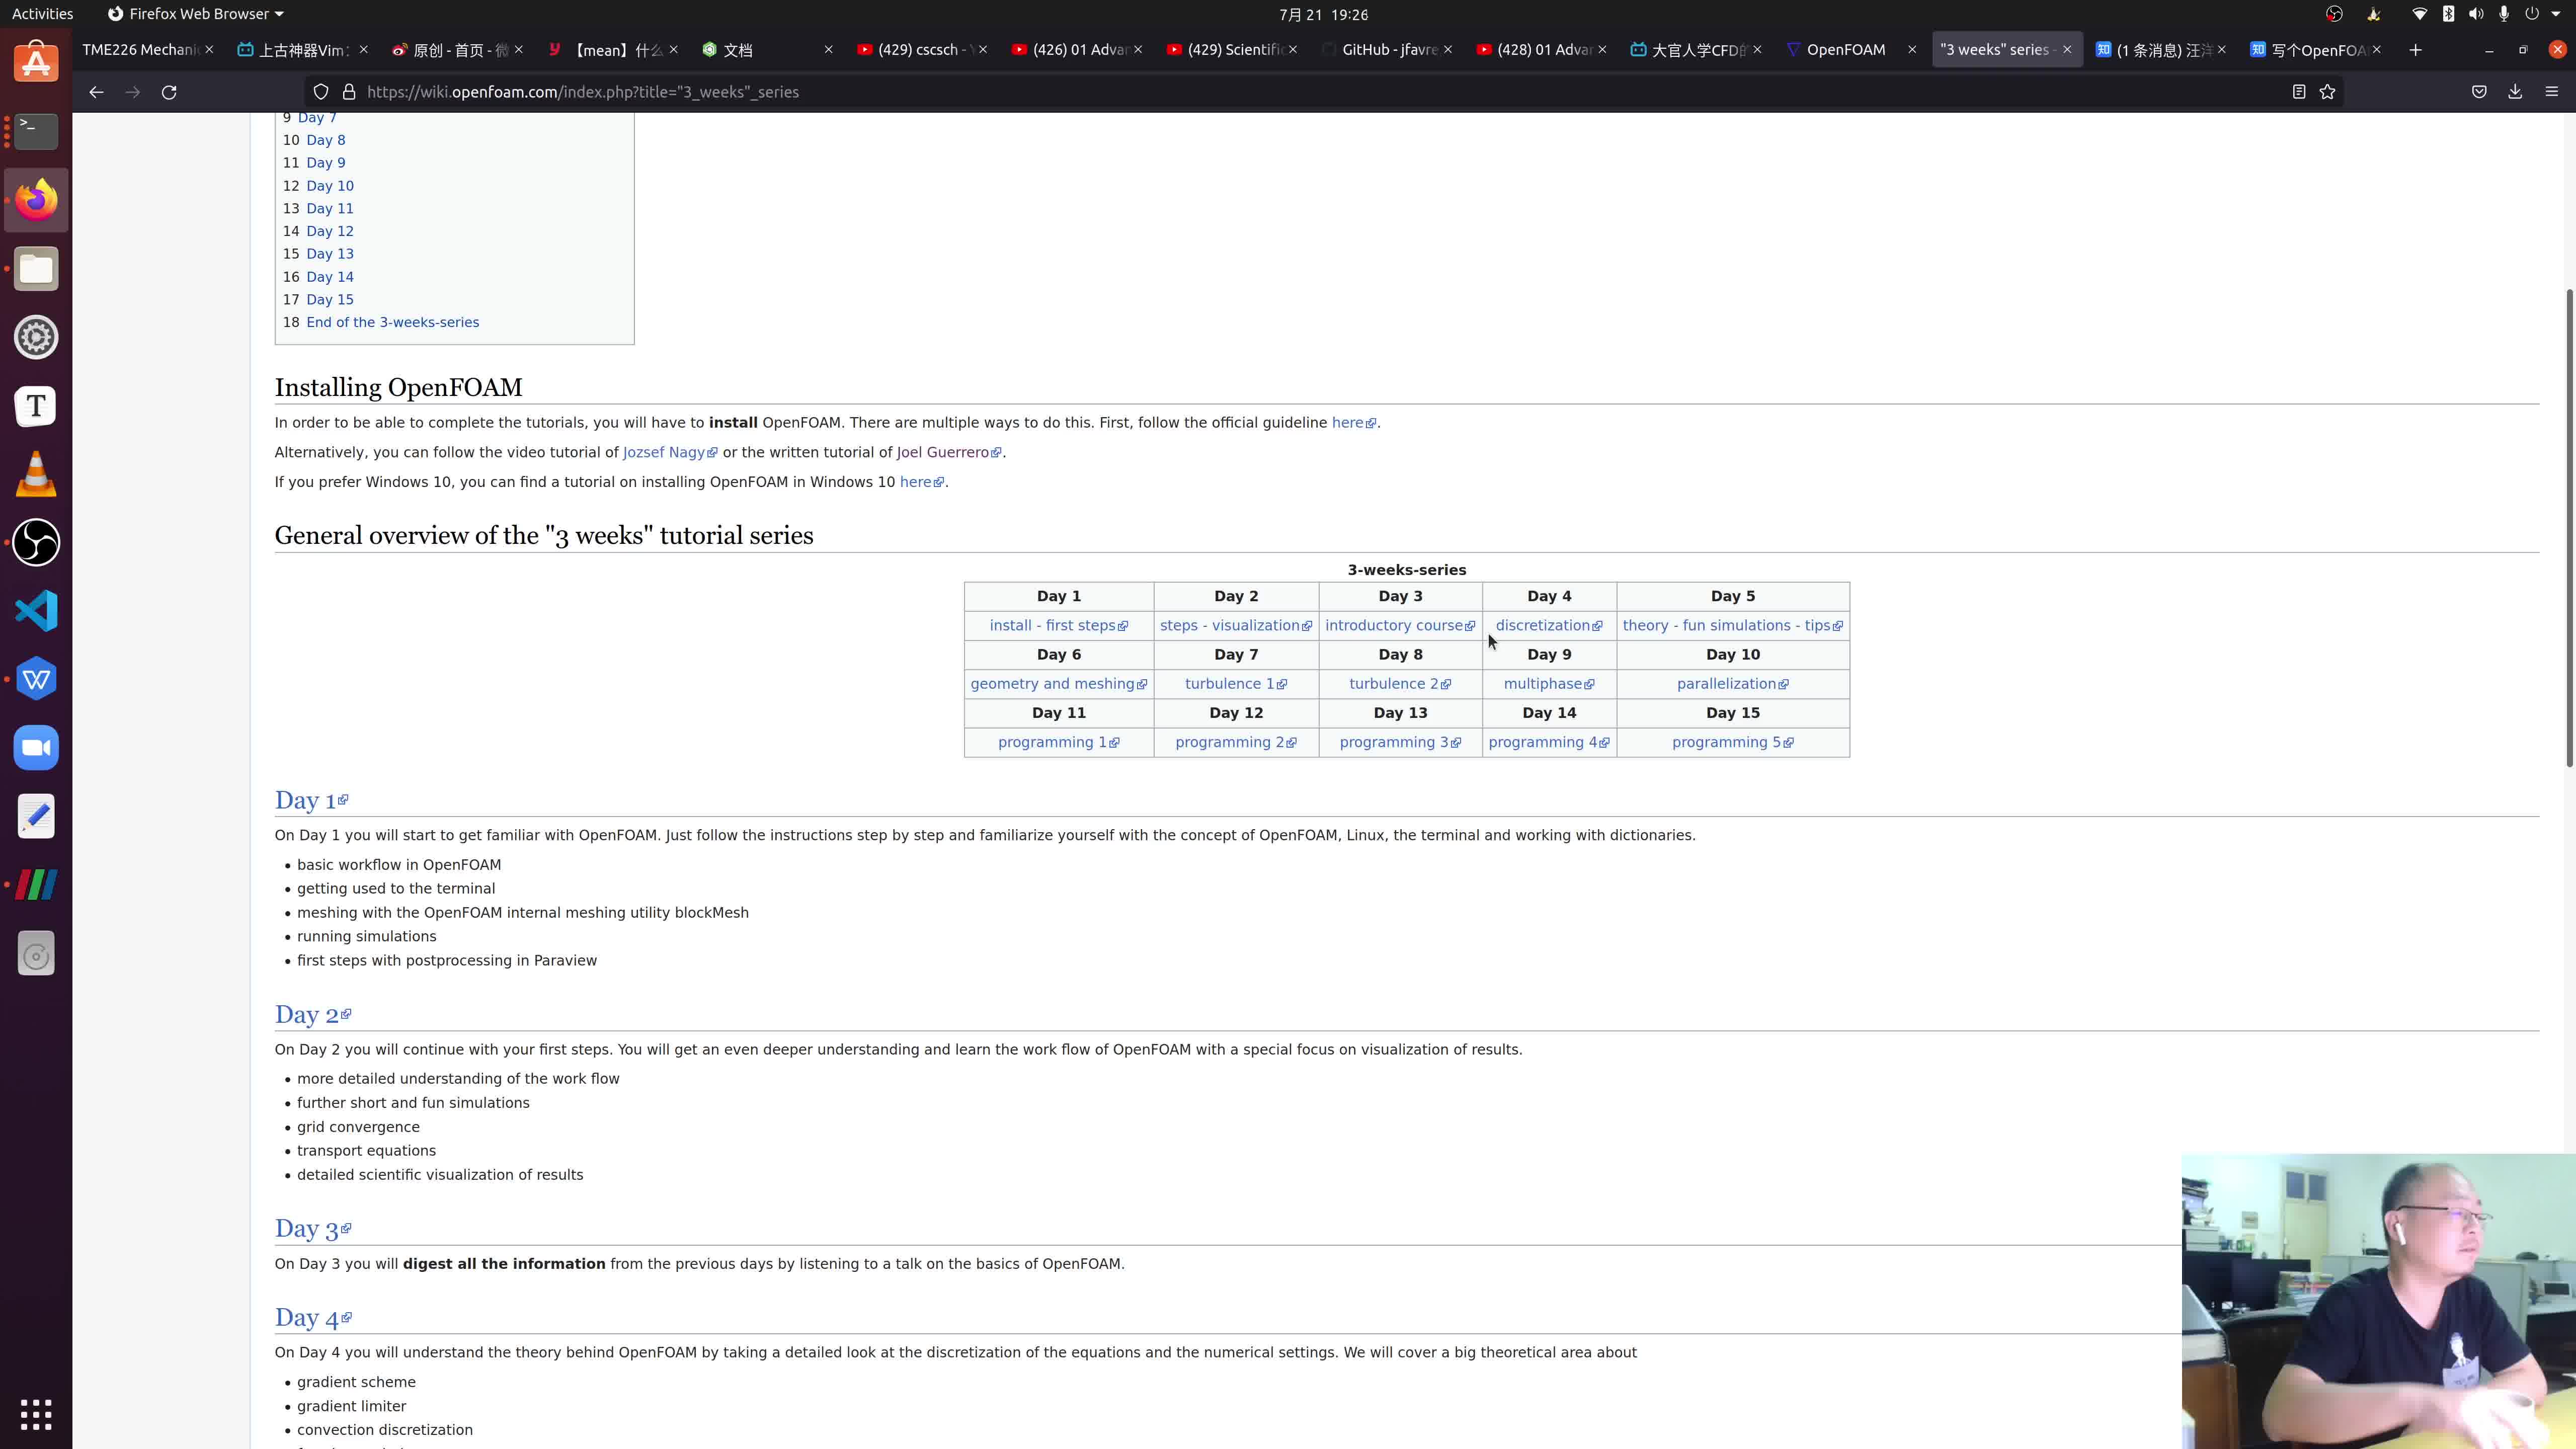Open the Settings gear in the dock
The width and height of the screenshot is (2576, 1449).
point(36,337)
